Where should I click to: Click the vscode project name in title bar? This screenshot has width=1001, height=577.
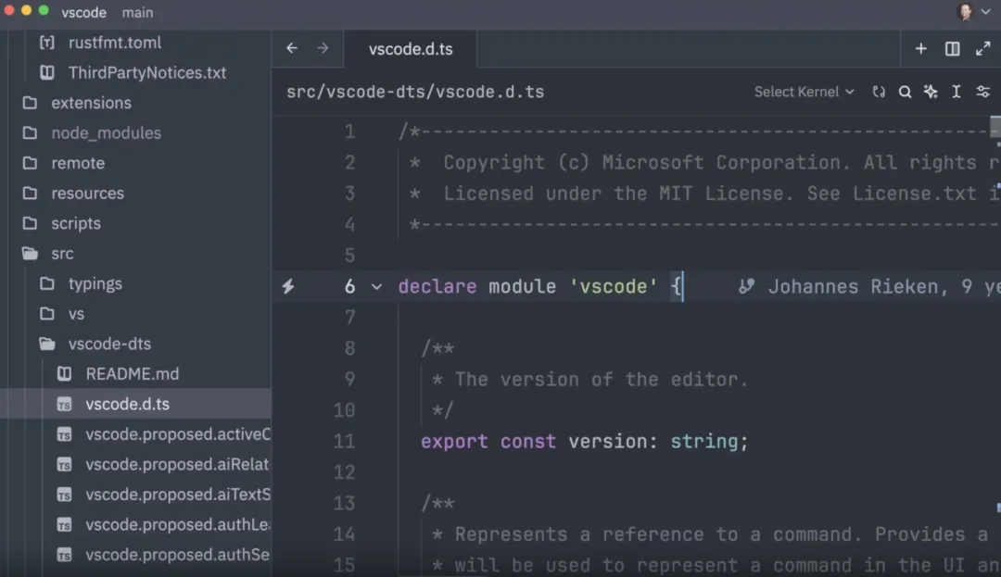[83, 12]
